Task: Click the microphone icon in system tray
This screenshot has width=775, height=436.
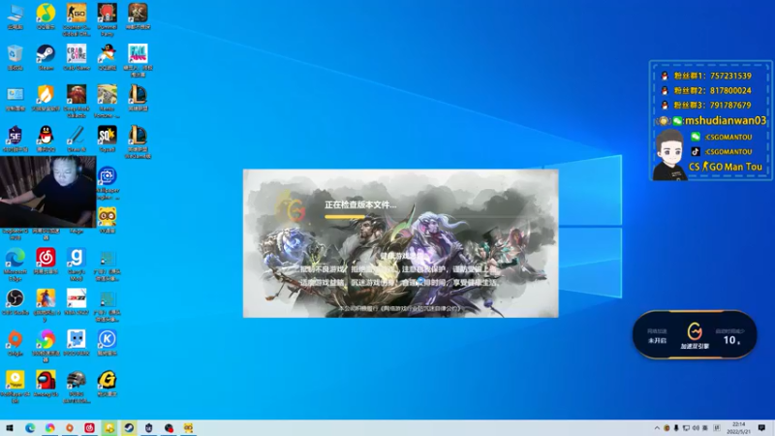Action: coord(676,428)
